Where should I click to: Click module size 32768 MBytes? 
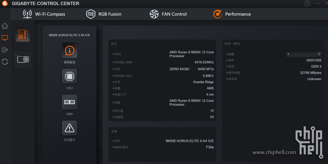click(311, 73)
